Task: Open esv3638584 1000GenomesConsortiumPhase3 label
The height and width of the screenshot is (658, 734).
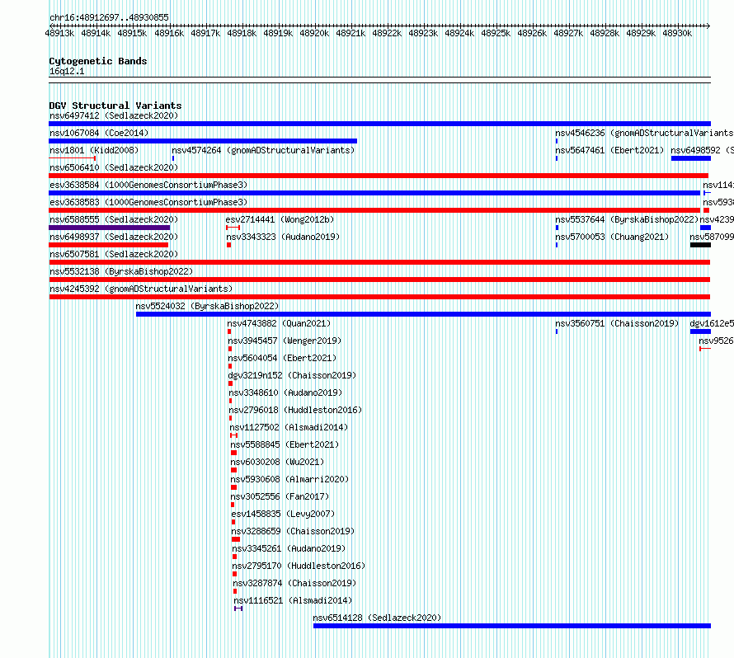Action: coord(148,185)
